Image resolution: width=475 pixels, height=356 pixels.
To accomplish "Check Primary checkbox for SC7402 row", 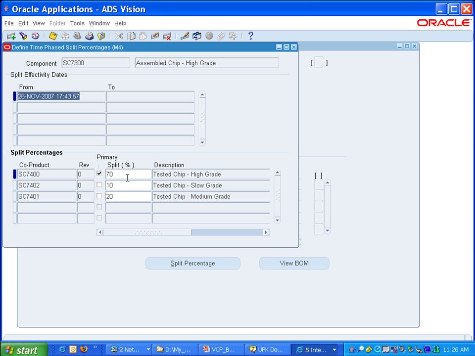I will [99, 184].
